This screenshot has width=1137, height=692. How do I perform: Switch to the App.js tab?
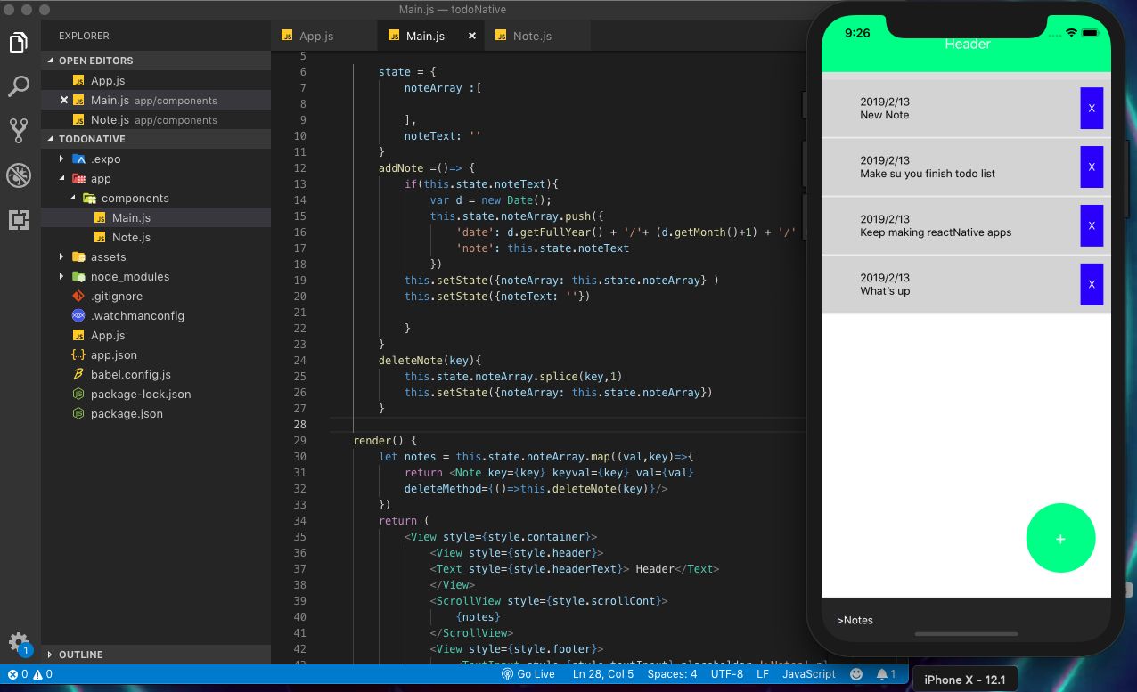point(315,37)
